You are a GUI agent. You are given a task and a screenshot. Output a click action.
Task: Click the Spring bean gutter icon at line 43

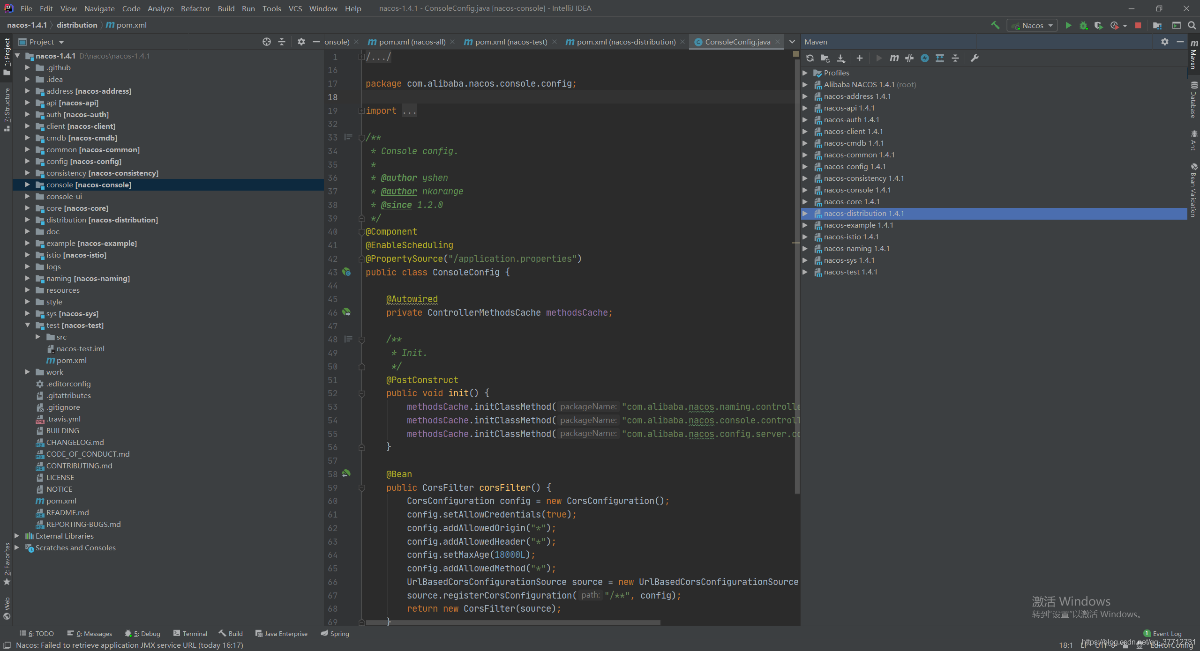pyautogui.click(x=346, y=272)
